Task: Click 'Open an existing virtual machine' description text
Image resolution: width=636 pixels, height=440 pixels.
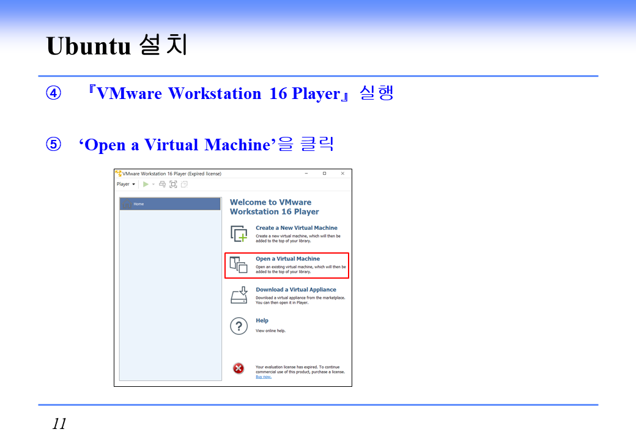Action: coord(301,269)
